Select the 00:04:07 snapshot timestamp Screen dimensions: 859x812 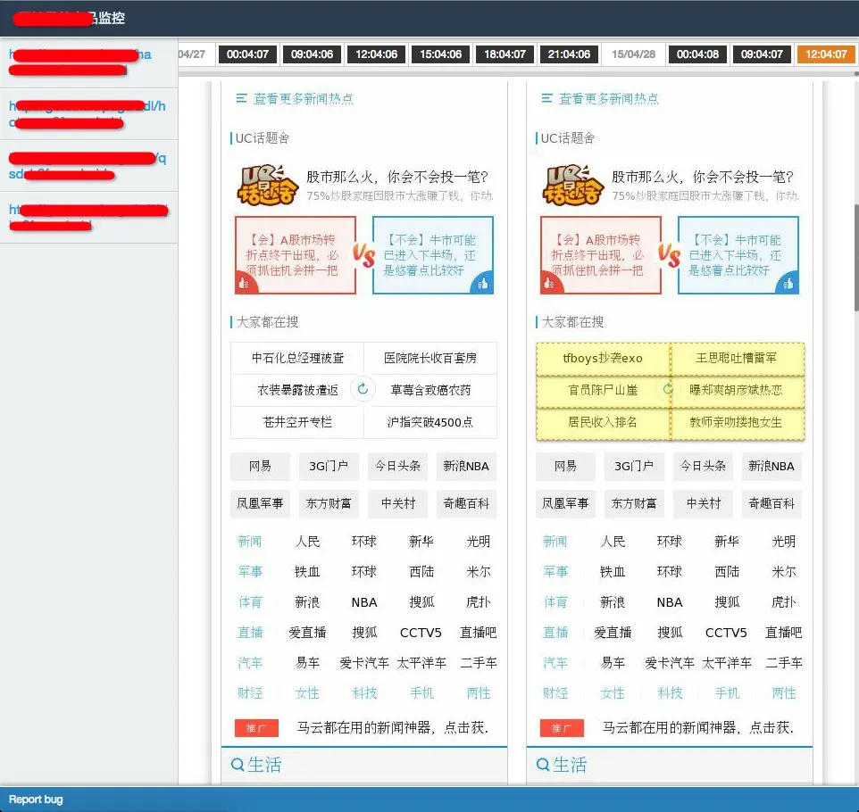[247, 54]
